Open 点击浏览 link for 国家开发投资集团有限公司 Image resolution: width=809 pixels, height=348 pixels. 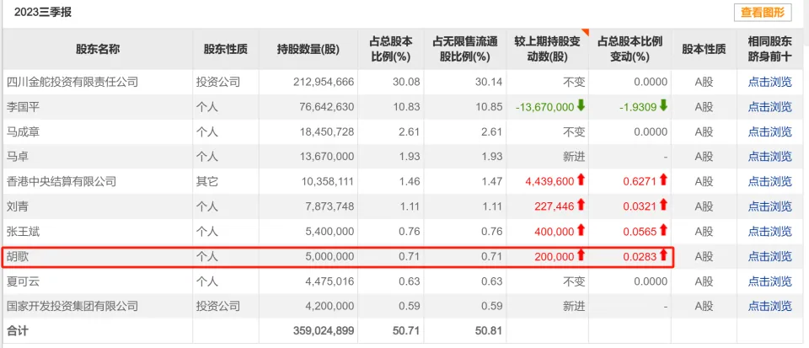[769, 306]
